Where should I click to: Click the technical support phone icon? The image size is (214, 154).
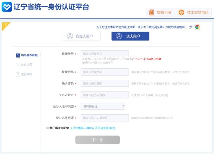pyautogui.click(x=181, y=12)
